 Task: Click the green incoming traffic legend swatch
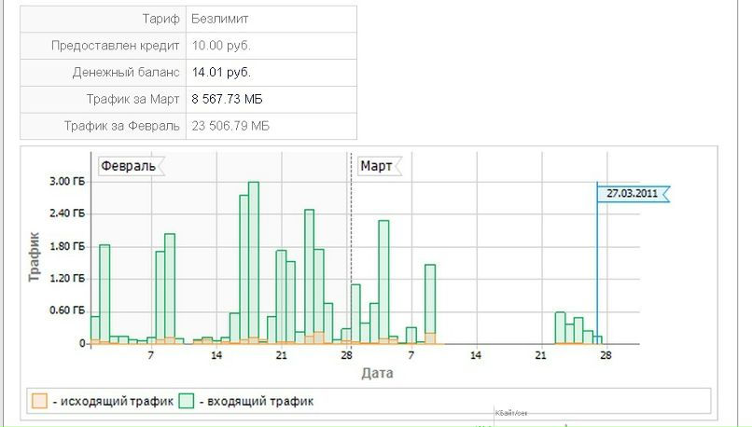point(187,401)
